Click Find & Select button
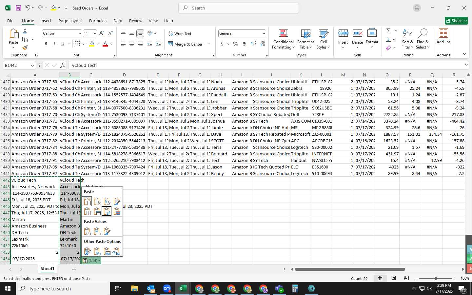The image size is (472, 295). (x=423, y=39)
